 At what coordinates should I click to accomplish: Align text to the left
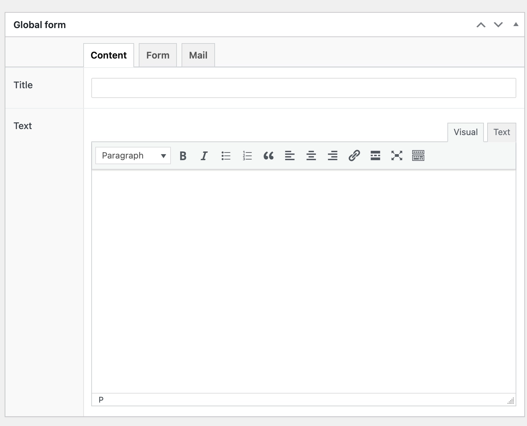point(290,156)
